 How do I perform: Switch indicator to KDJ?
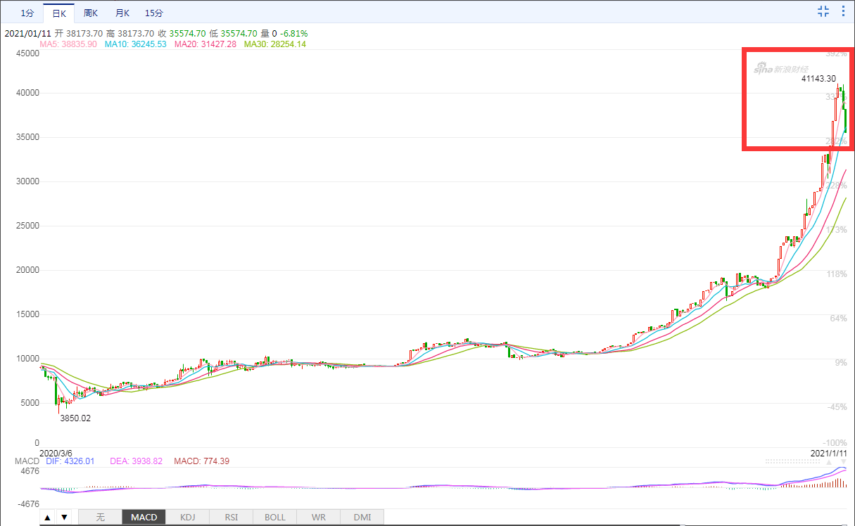point(188,517)
